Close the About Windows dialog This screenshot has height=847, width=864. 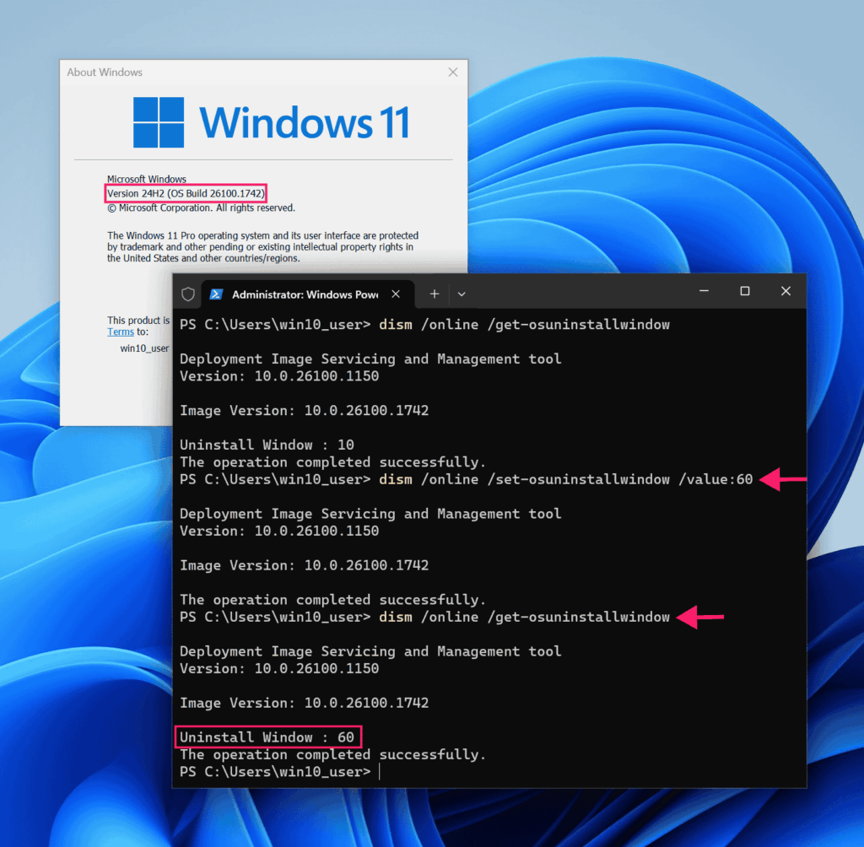point(453,73)
